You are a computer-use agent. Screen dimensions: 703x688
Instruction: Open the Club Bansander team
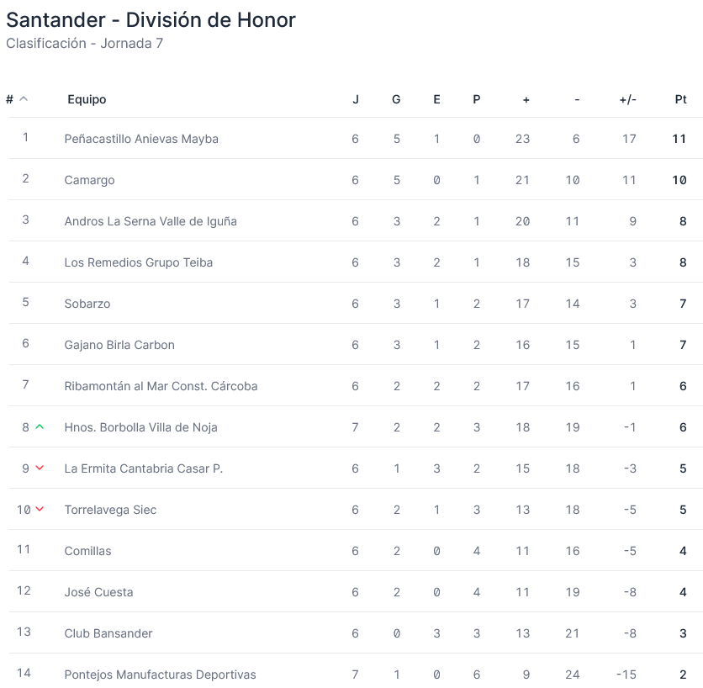108,633
